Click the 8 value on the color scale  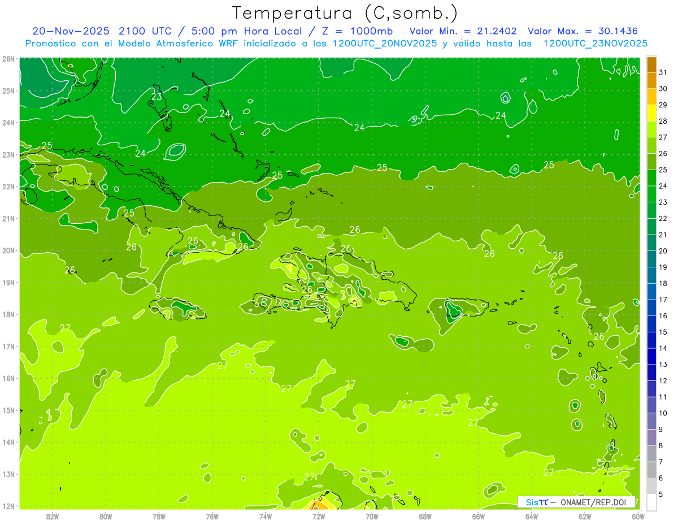[x=661, y=445]
